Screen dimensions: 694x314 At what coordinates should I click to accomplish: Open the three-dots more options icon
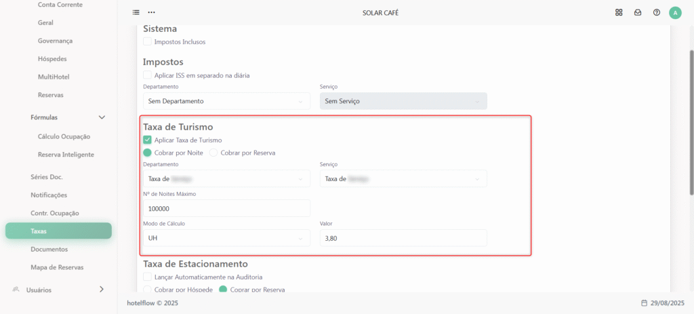(x=151, y=12)
